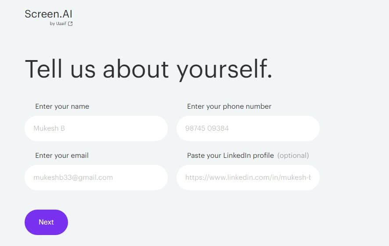Click the Enter your email label
The image size is (389, 246).
[x=62, y=156]
